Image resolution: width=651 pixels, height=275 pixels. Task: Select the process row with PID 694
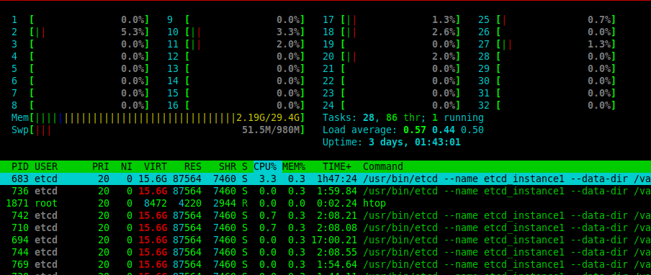coord(325,240)
